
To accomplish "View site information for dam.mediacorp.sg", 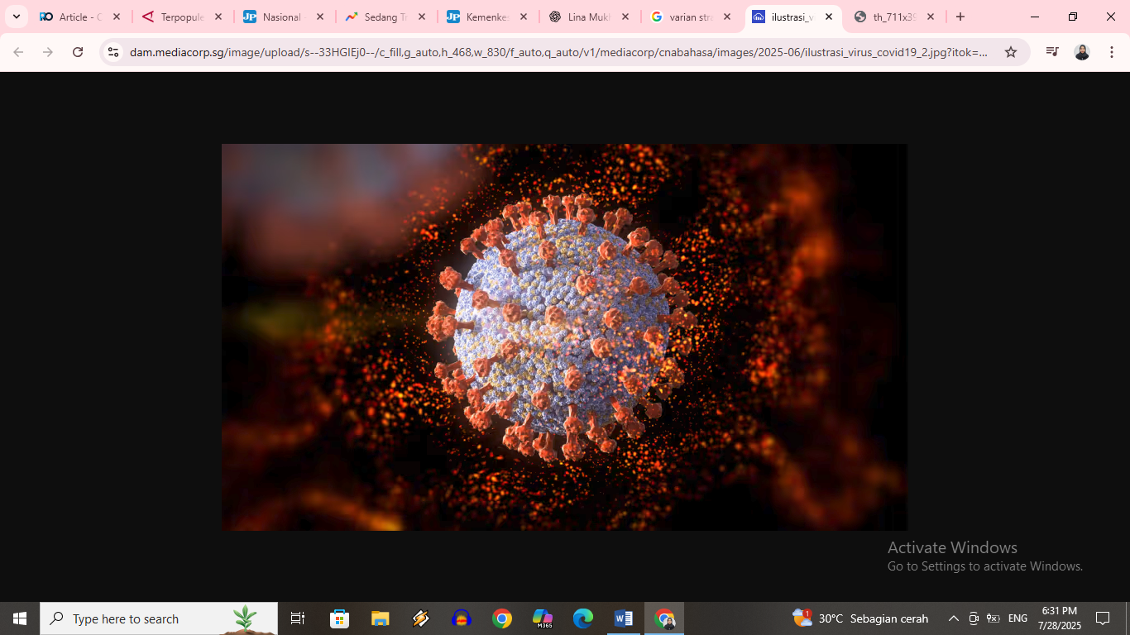I will point(114,52).
